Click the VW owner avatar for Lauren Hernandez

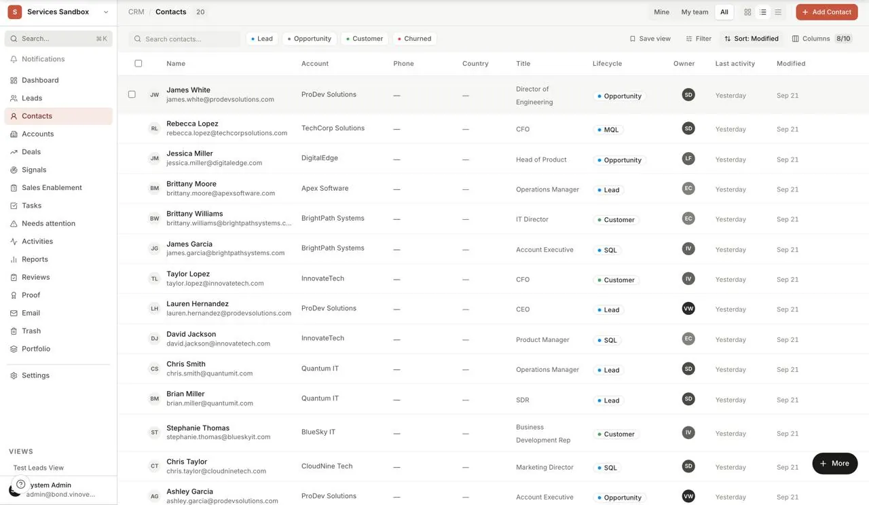point(688,309)
